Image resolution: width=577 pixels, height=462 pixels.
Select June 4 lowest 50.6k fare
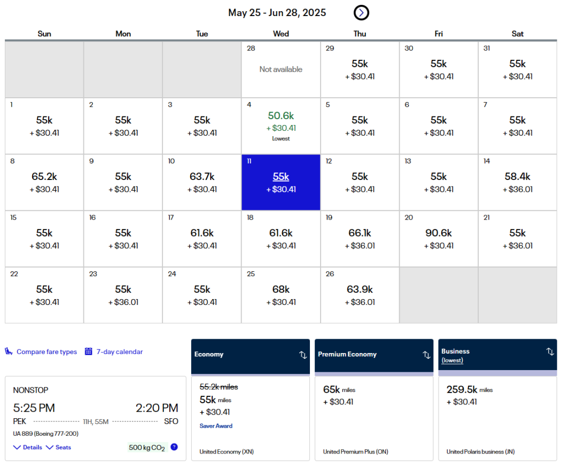click(281, 126)
